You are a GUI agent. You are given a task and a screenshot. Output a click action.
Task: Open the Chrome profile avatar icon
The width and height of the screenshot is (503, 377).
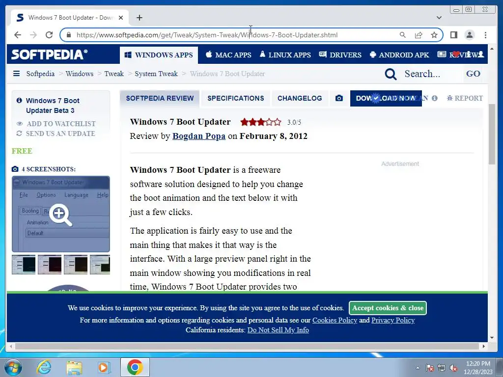click(470, 35)
